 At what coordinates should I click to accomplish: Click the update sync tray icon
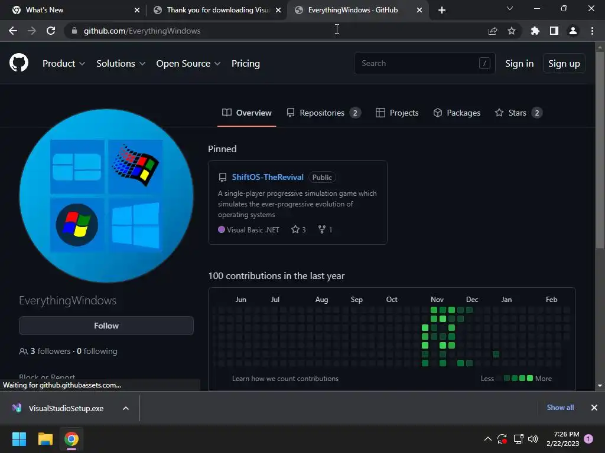pyautogui.click(x=502, y=439)
